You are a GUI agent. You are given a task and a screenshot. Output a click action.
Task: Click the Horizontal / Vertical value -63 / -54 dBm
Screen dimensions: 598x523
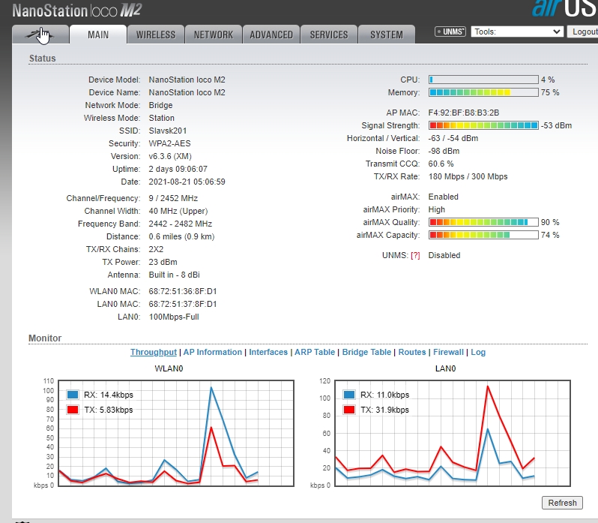pos(453,138)
